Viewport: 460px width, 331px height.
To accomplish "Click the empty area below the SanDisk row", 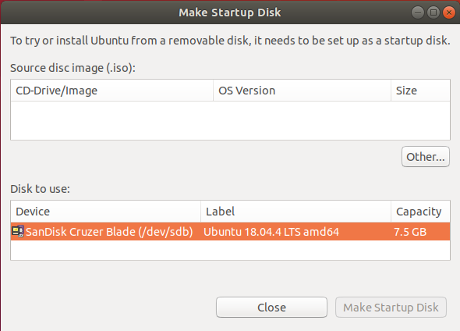I will 230,250.
